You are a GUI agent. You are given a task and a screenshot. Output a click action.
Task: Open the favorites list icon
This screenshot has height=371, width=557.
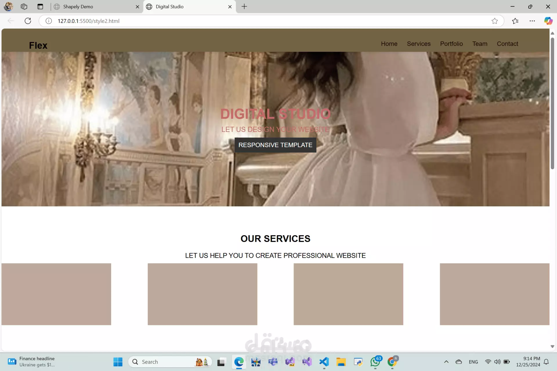coord(515,21)
